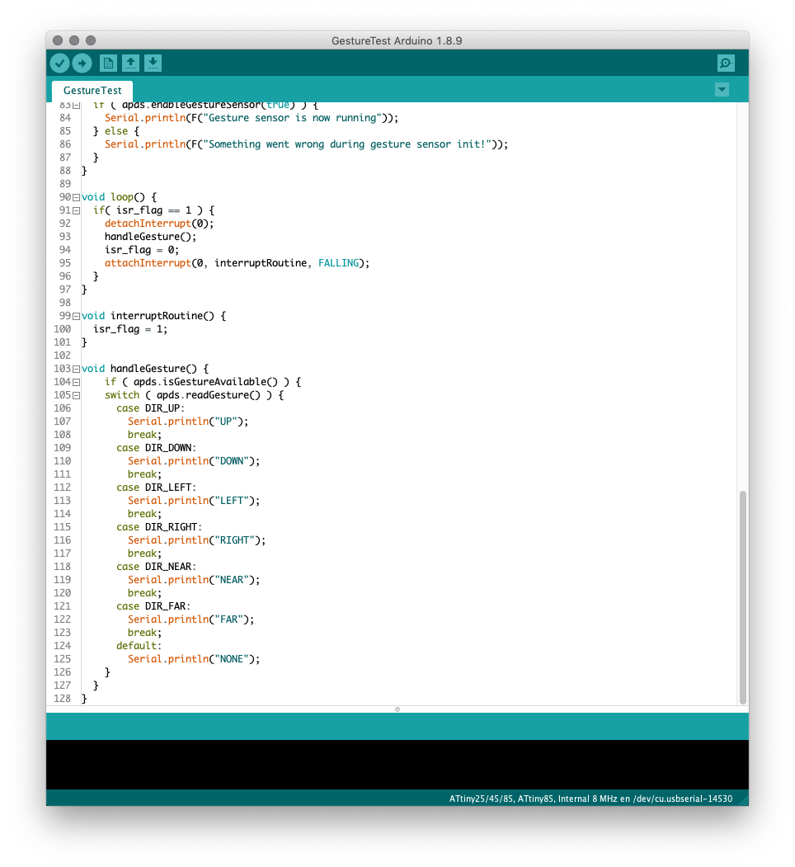Image resolution: width=795 pixels, height=867 pixels.
Task: Click detachInterrupt(0); on line 92
Action: [x=159, y=224]
